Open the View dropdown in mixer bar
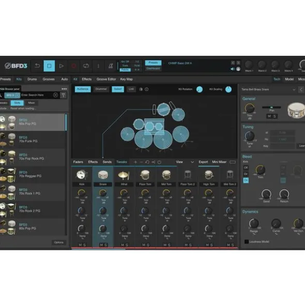 coord(185,162)
